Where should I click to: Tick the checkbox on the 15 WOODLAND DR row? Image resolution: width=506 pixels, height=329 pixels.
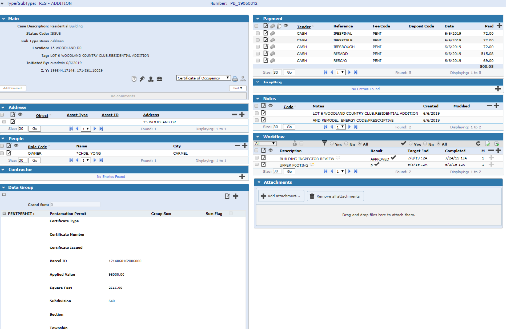4,122
